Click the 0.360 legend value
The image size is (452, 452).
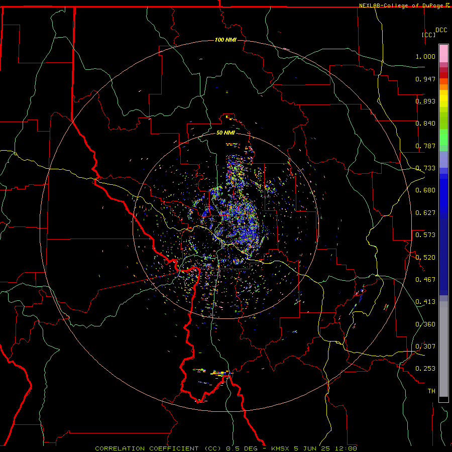[425, 324]
